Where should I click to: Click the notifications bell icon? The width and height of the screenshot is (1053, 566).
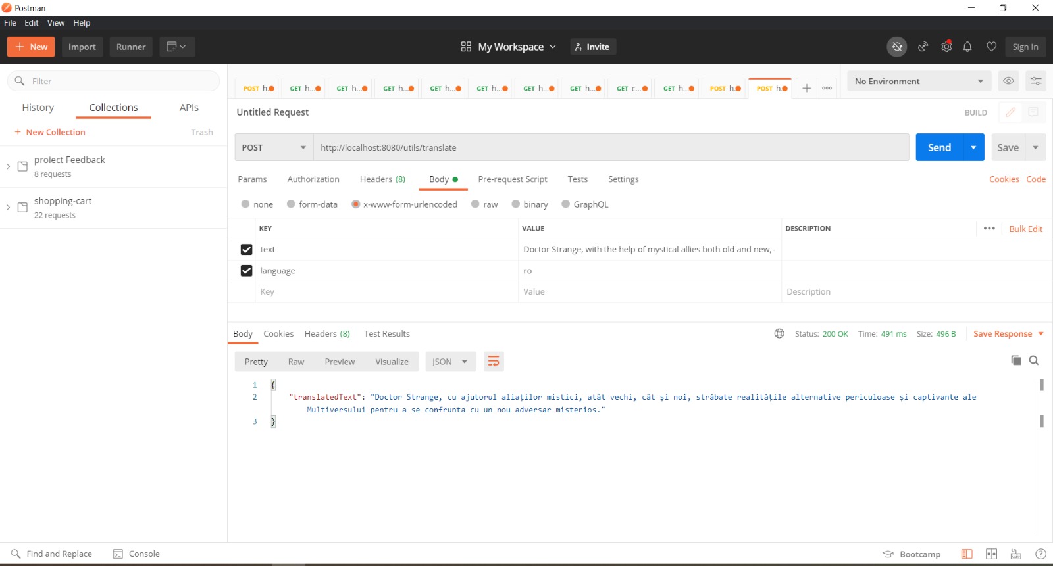coord(967,47)
